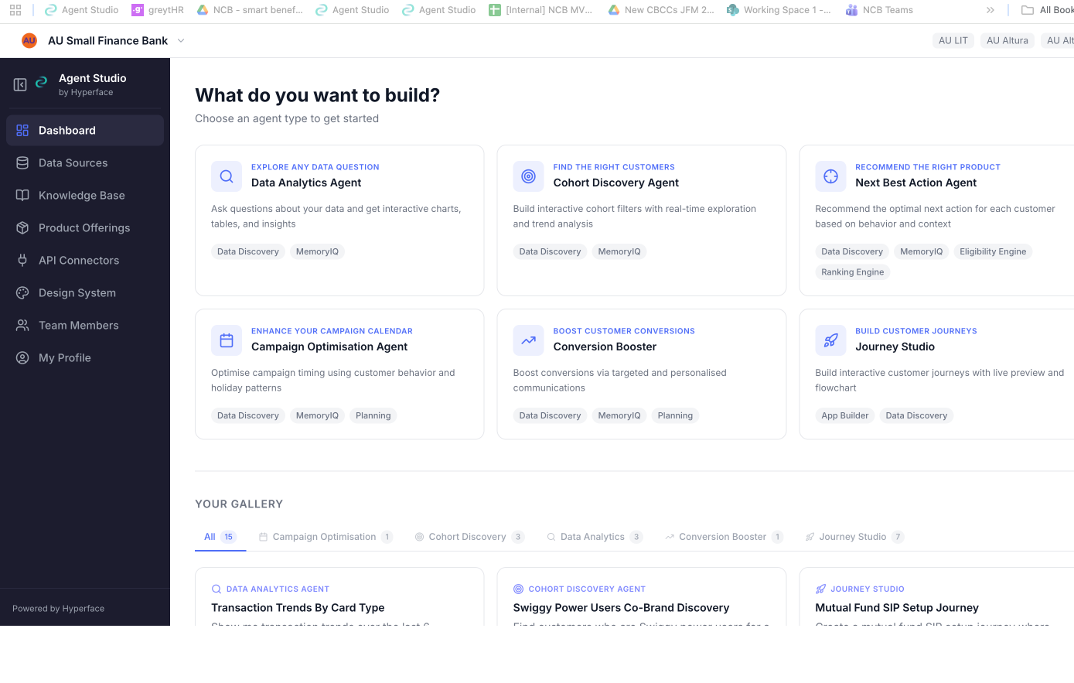Open the All Bookmarks folder
1074x683 pixels.
(x=1048, y=10)
